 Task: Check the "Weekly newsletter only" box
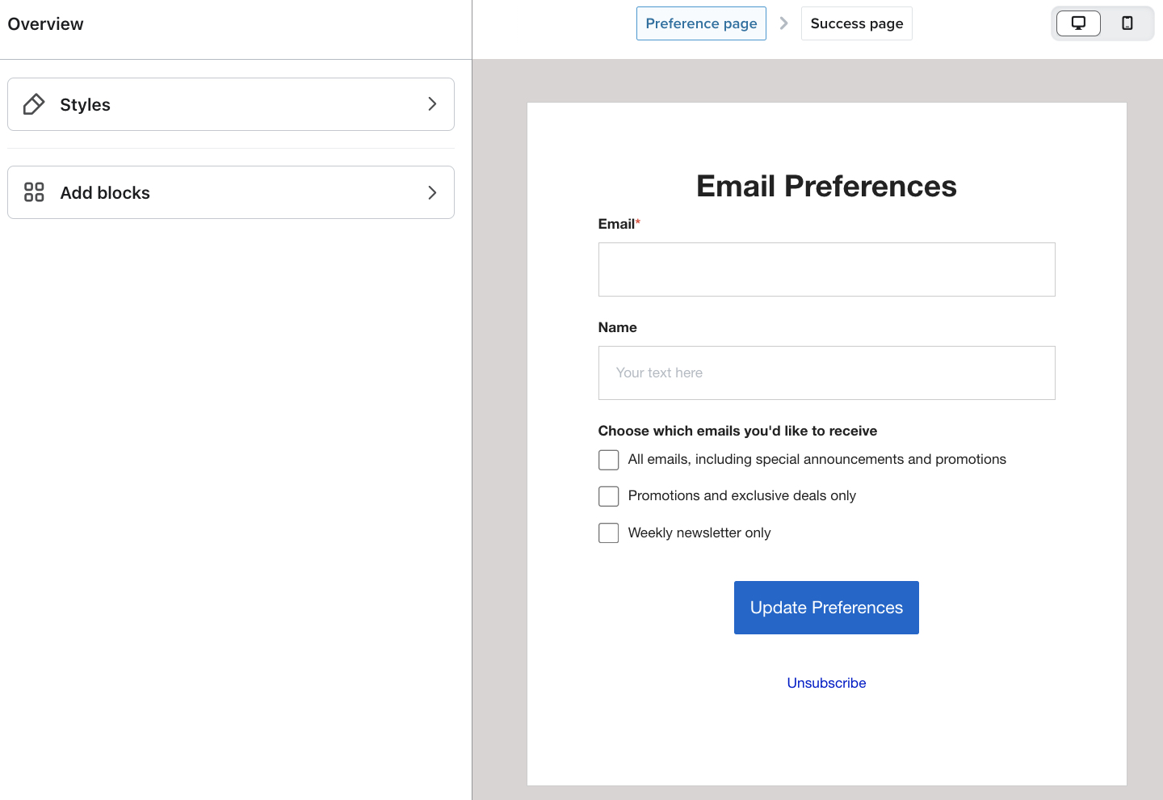click(x=608, y=533)
